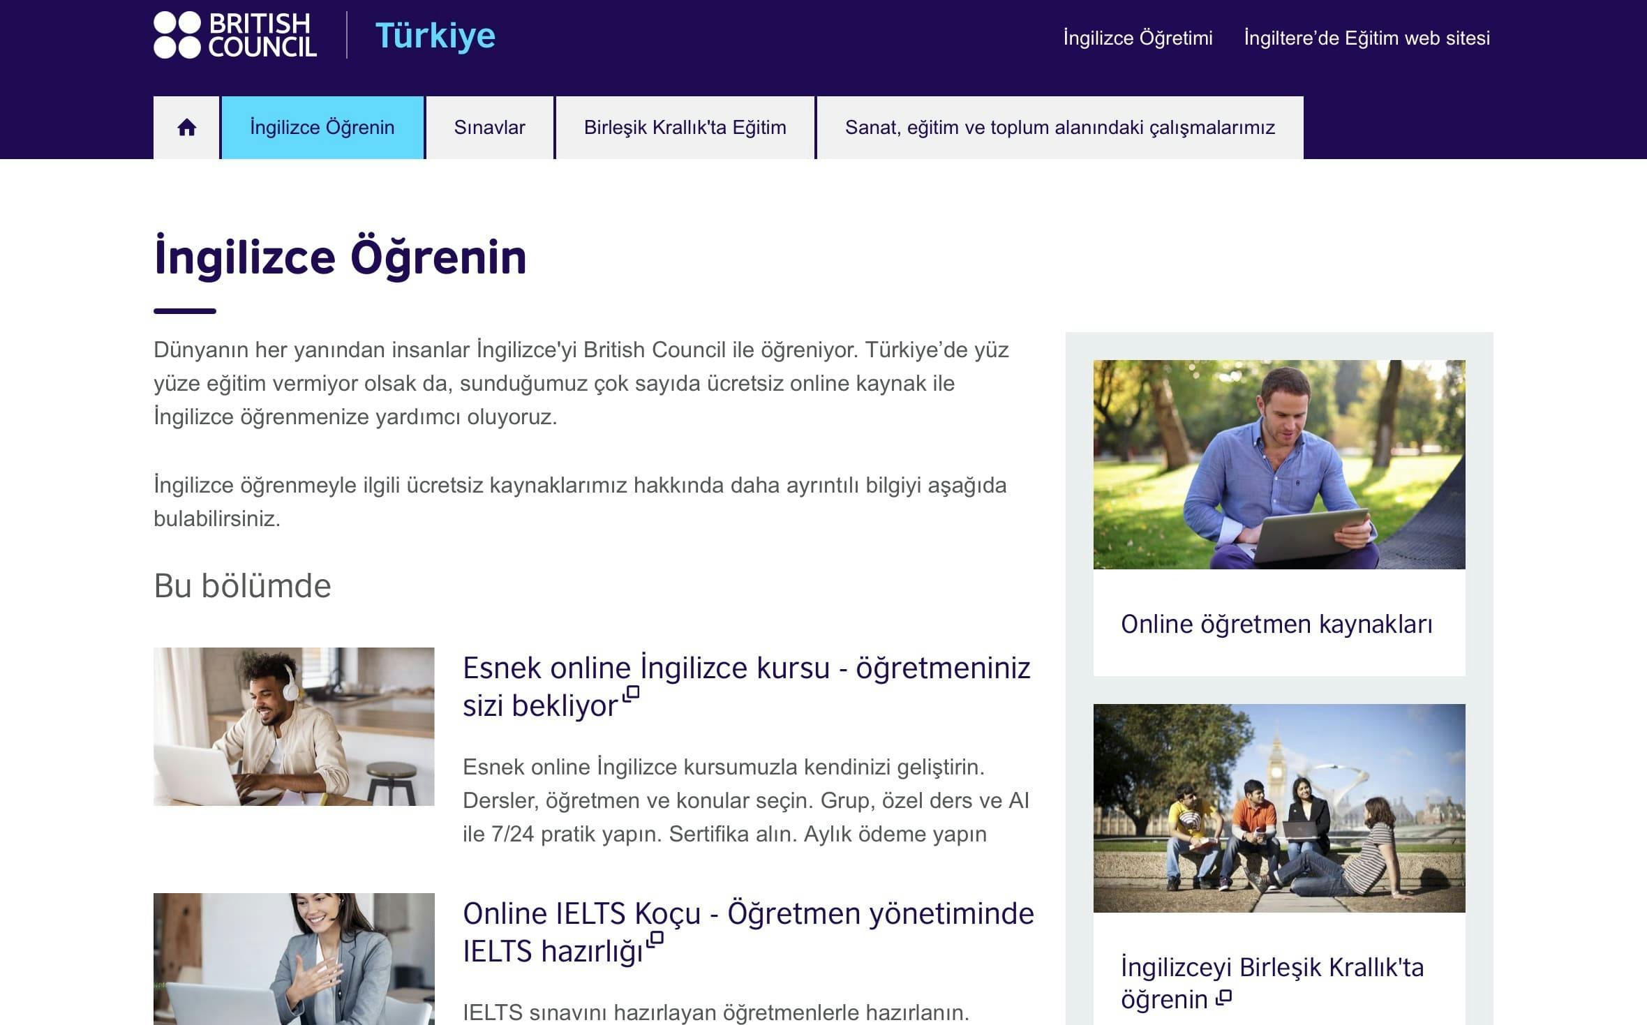Click the British Council logo
The image size is (1647, 1025).
click(235, 35)
